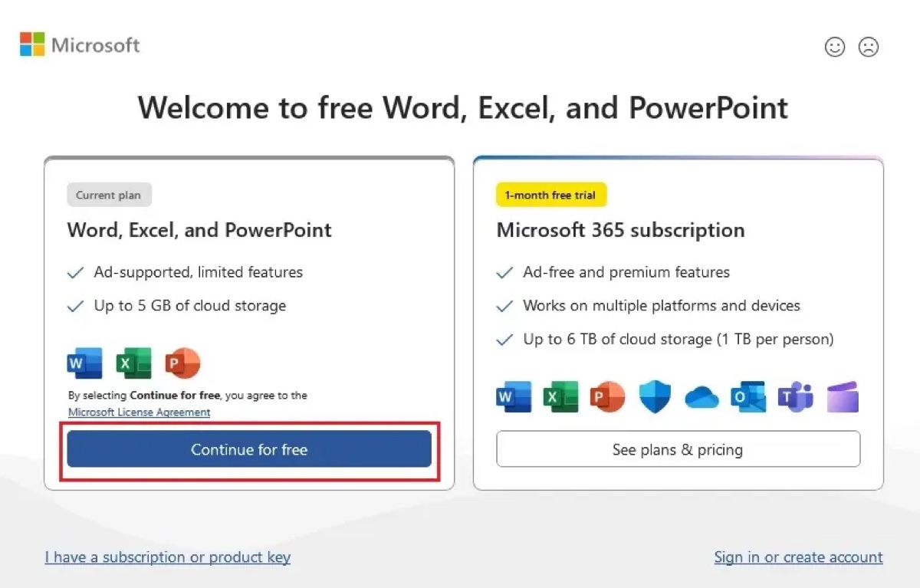Click I have a subscription or product key
Image resolution: width=920 pixels, height=588 pixels.
point(168,557)
